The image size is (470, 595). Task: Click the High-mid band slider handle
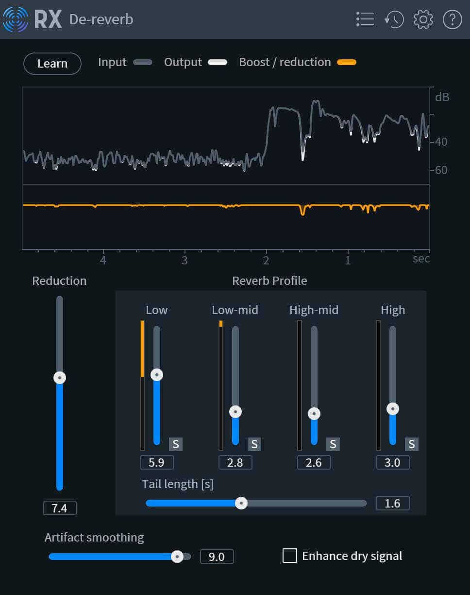(314, 414)
